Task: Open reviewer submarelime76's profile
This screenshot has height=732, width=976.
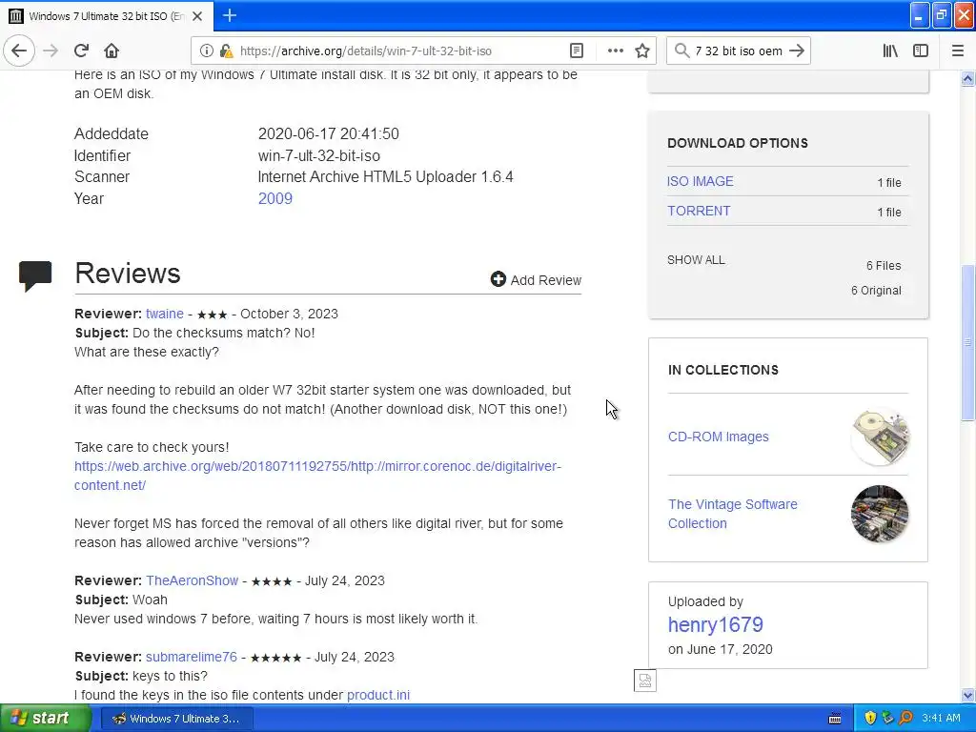Action: [192, 658]
